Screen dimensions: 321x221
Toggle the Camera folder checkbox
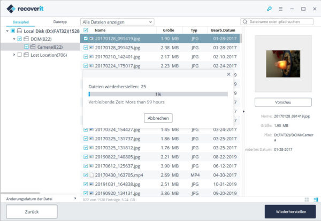[x=26, y=47]
